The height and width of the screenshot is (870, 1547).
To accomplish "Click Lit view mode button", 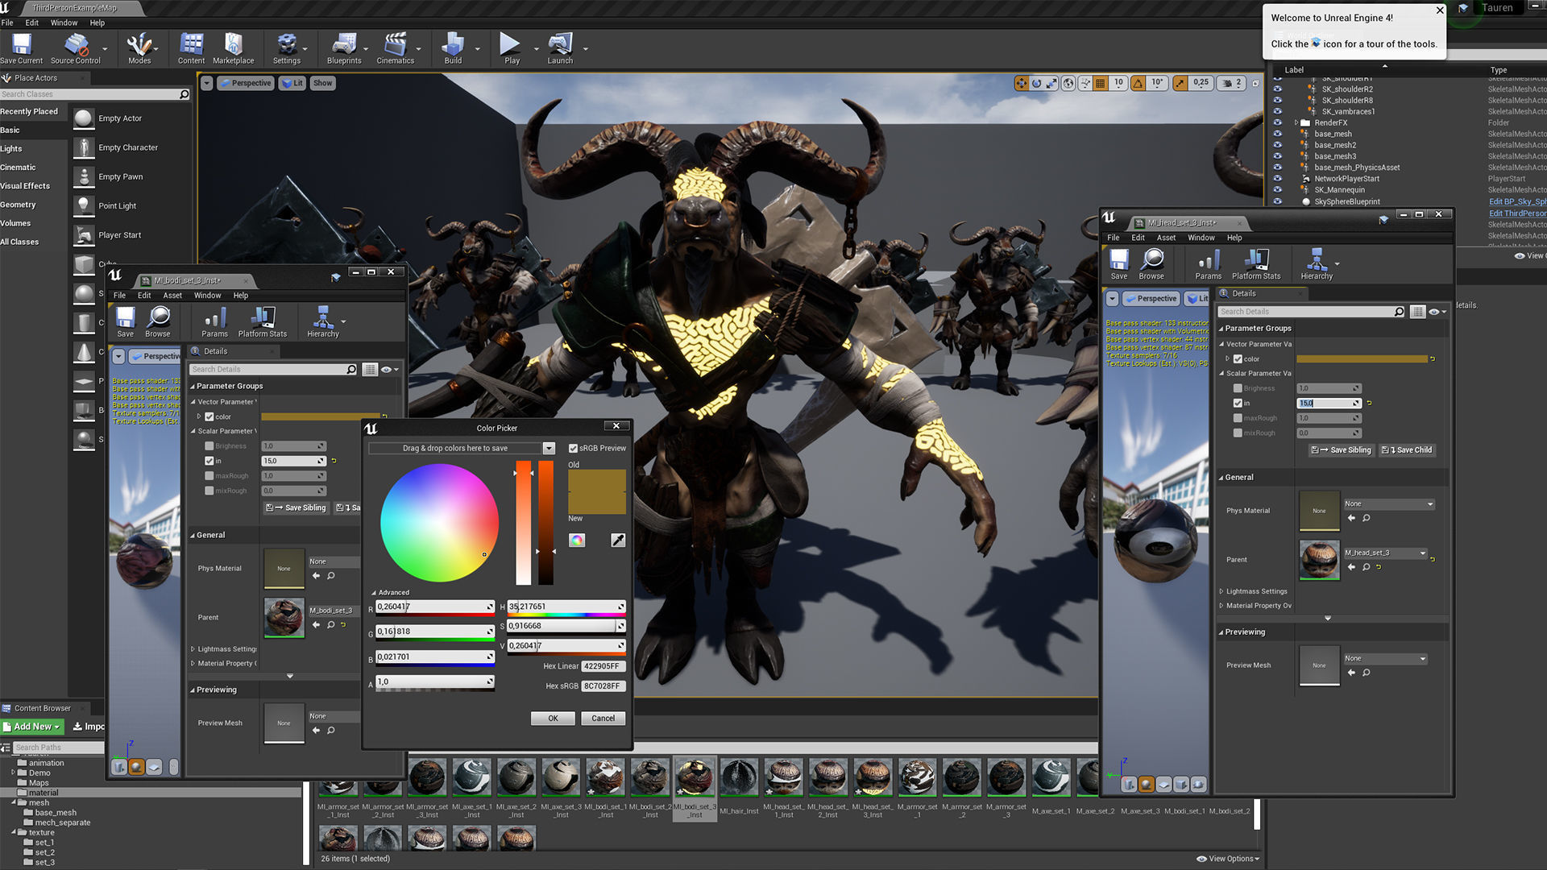I will [x=292, y=83].
